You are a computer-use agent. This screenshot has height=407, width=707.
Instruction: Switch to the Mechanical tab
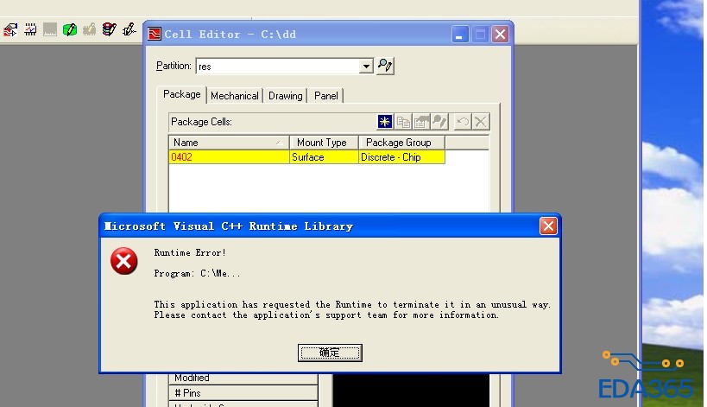click(235, 96)
